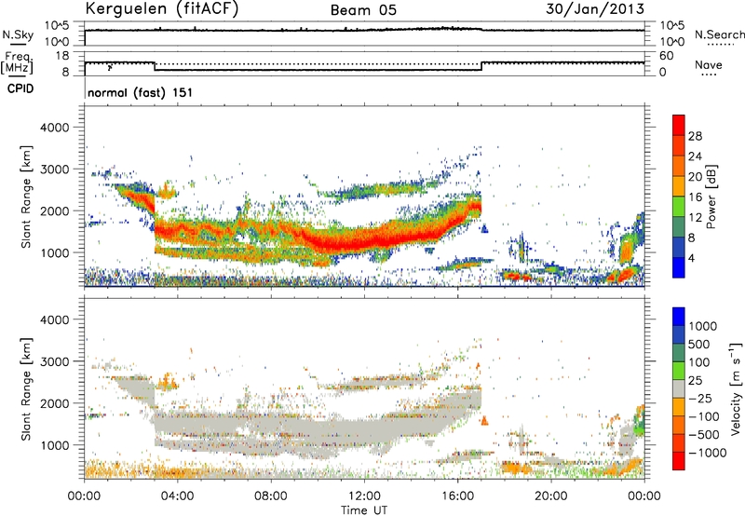Click the 'Power [dB]' colorbar label
745x516 pixels.
[711, 197]
